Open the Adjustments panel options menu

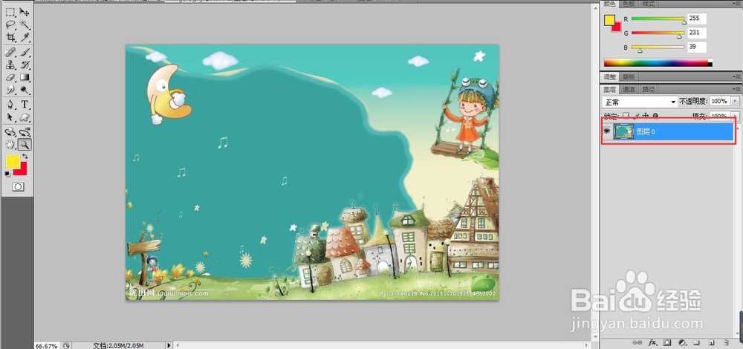click(738, 76)
